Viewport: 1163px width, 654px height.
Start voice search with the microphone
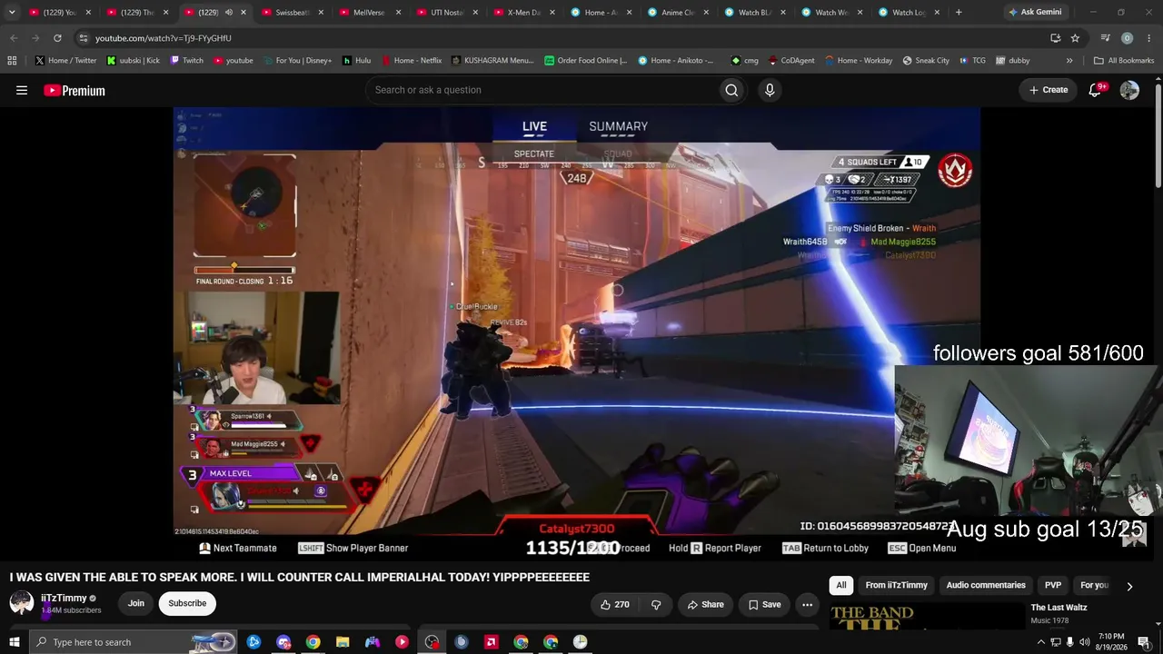click(x=770, y=90)
